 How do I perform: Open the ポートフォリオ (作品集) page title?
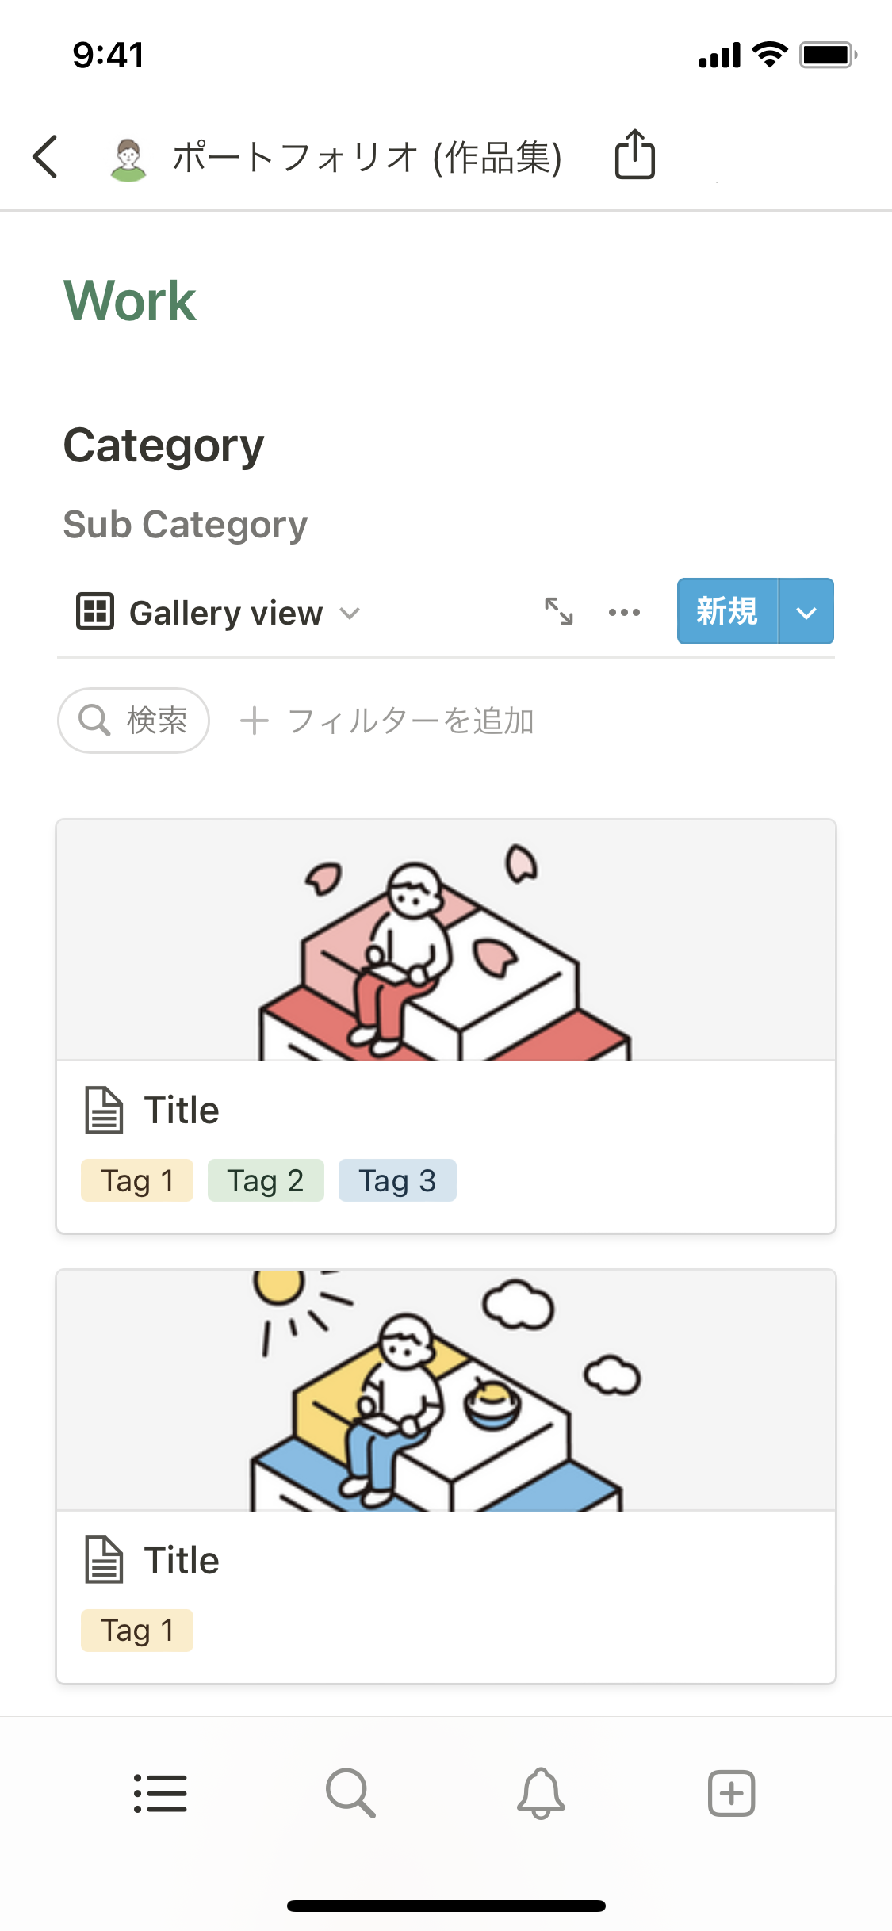tap(367, 157)
